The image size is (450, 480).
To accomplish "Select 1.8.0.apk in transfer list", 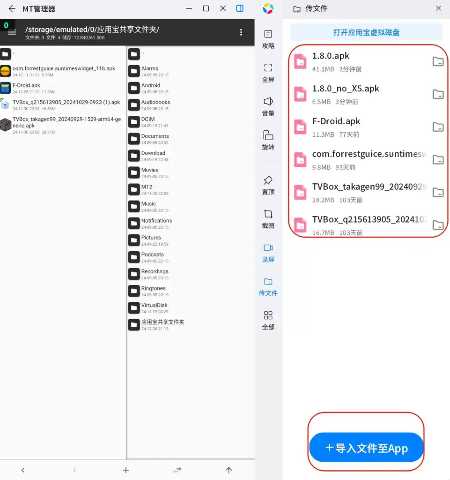I will pyautogui.click(x=361, y=61).
